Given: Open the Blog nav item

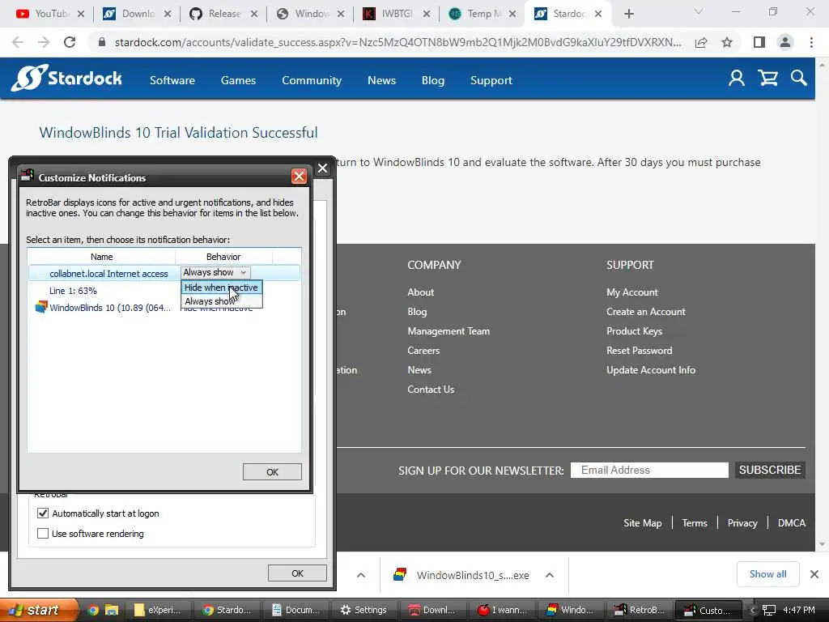Looking at the screenshot, I should 433,80.
